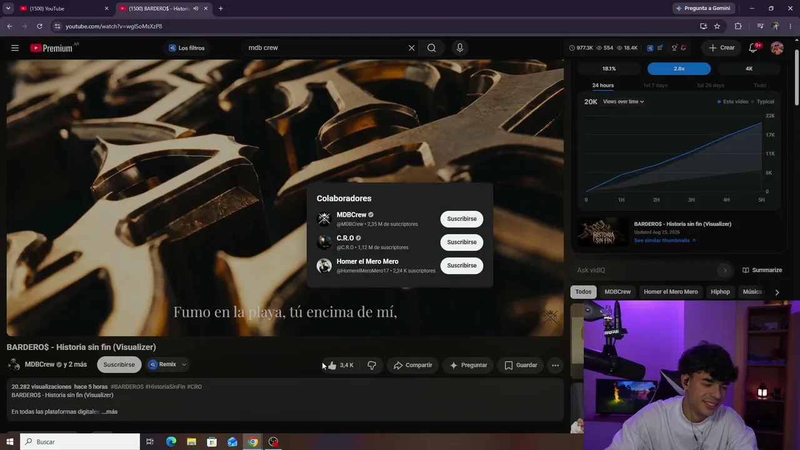
Task: Open Homer el Mero Mero avatar
Action: pos(324,266)
